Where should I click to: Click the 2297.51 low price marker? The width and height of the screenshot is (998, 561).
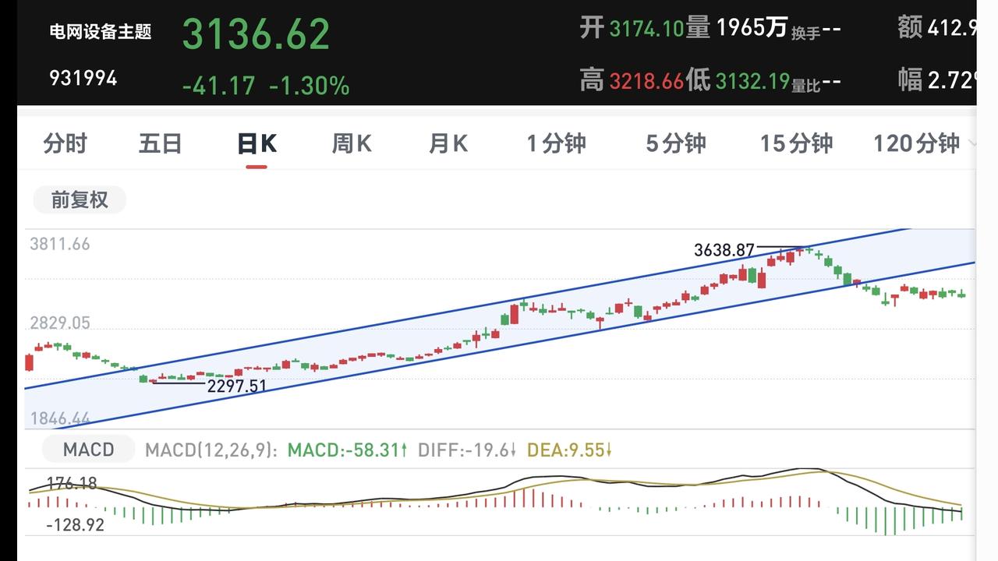pos(236,386)
